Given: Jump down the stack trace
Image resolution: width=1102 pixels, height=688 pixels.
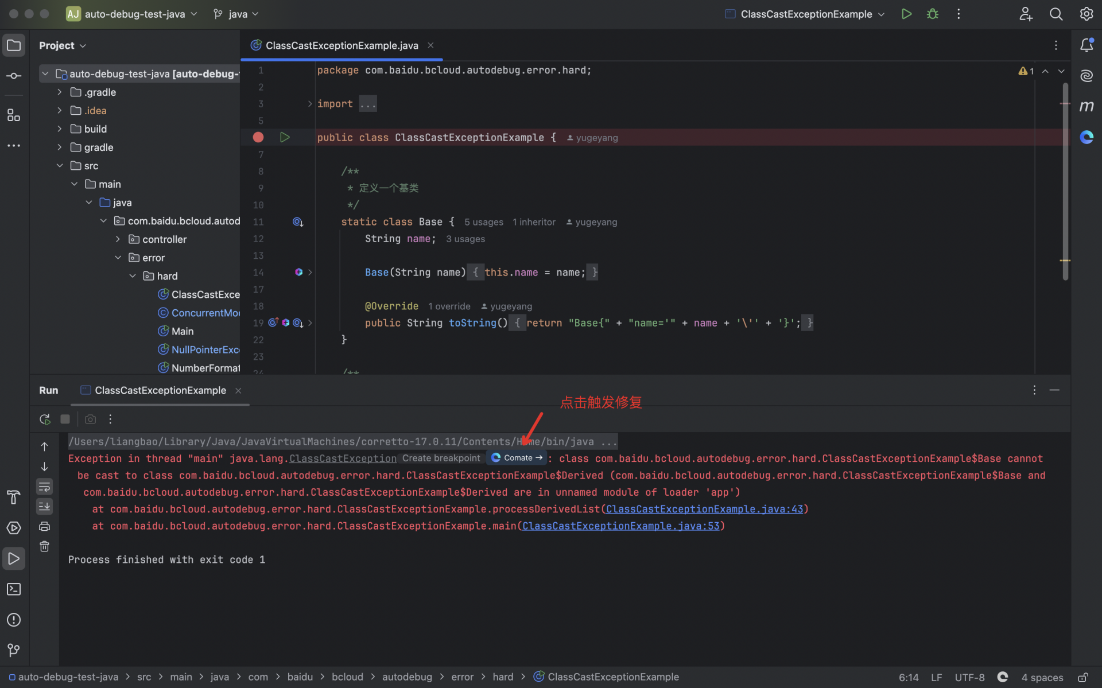Looking at the screenshot, I should pos(44,467).
